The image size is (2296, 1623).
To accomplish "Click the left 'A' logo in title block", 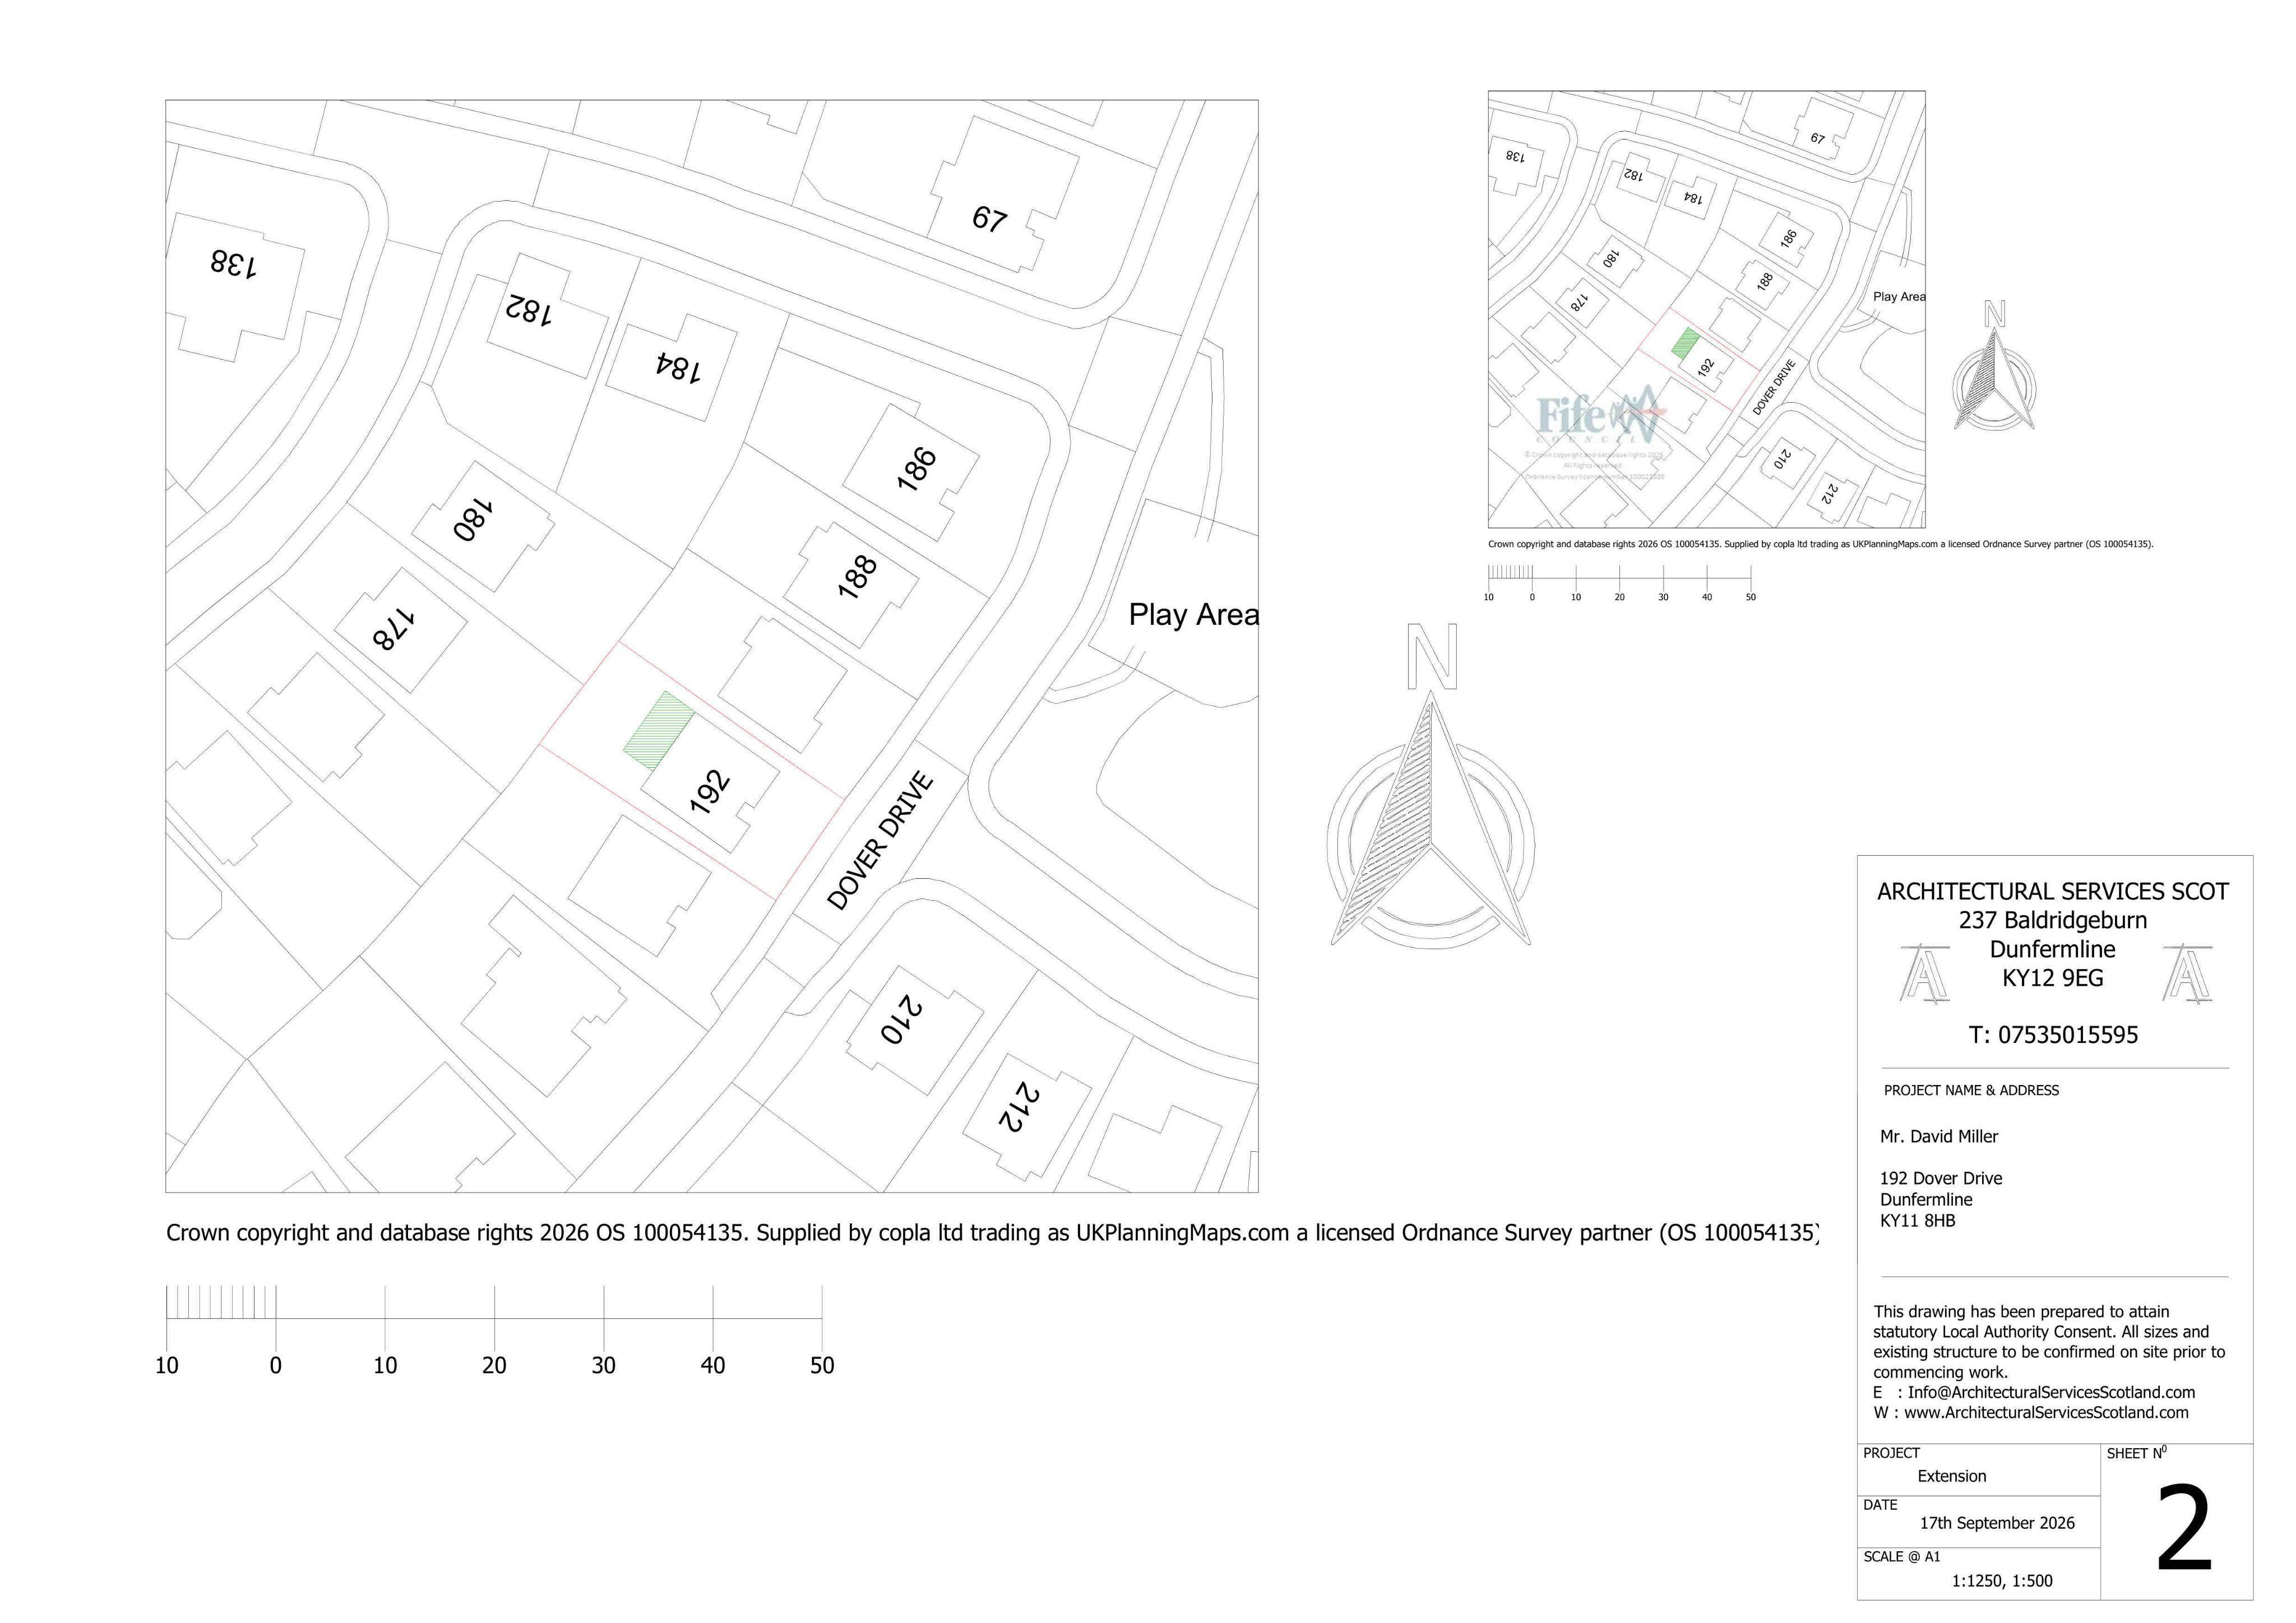I will pyautogui.click(x=1925, y=973).
